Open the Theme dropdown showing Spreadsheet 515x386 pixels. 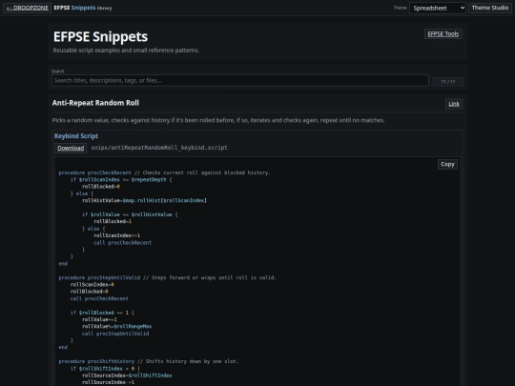point(438,8)
